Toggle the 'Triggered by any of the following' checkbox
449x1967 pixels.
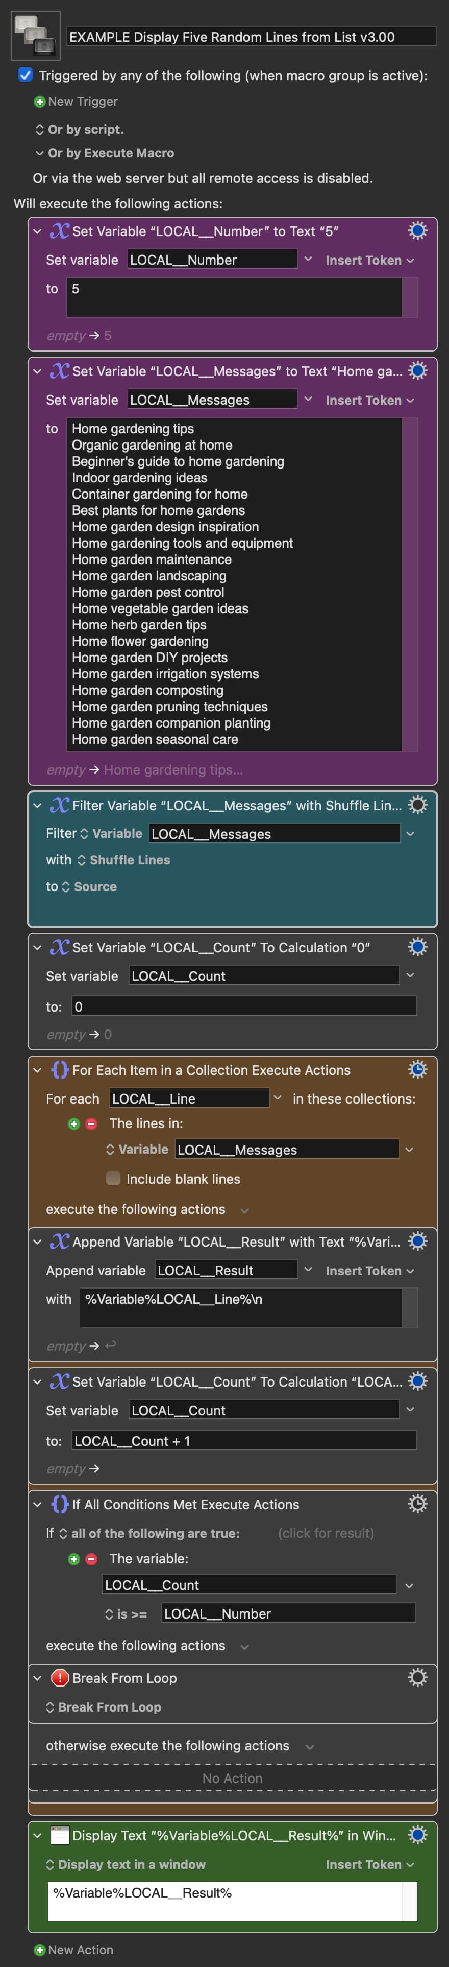(x=25, y=75)
